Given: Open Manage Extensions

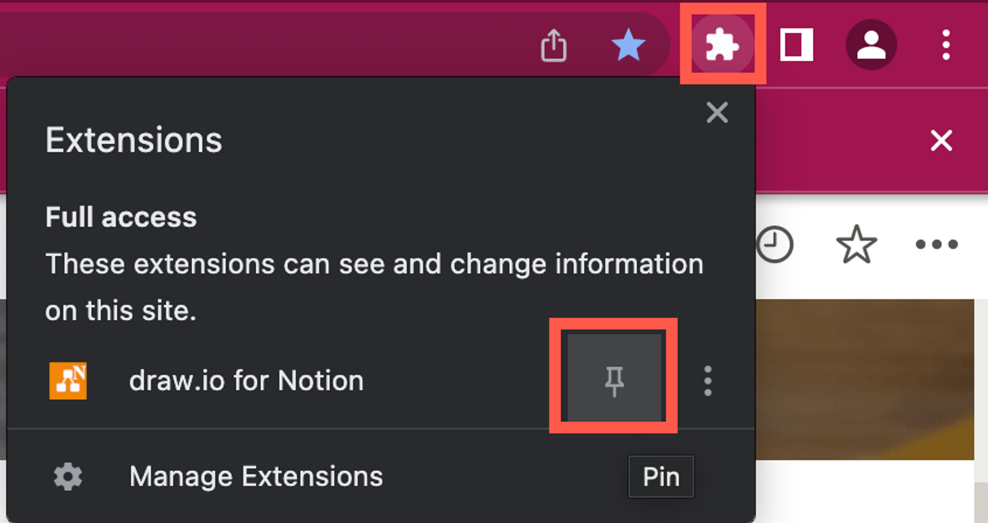Looking at the screenshot, I should 255,476.
